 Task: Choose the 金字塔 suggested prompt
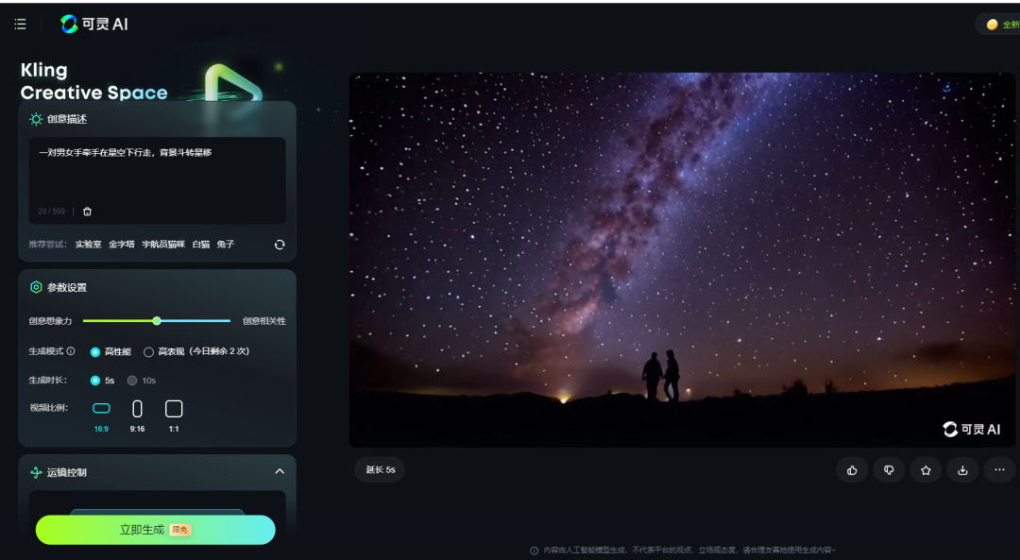pos(121,245)
